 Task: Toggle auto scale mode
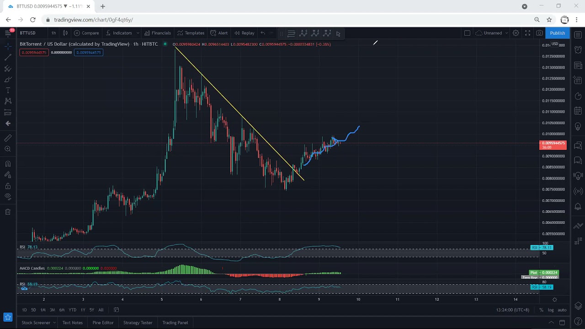coord(562,310)
